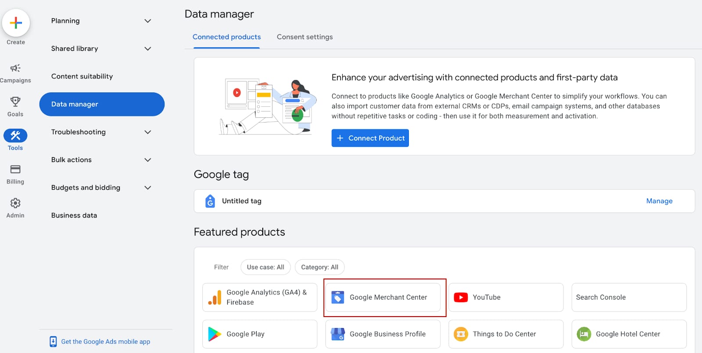Open the Use case: All filter
The image size is (702, 353).
tap(265, 267)
